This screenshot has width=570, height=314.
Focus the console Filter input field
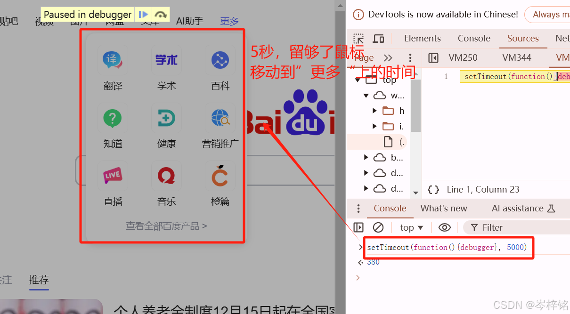coord(516,227)
